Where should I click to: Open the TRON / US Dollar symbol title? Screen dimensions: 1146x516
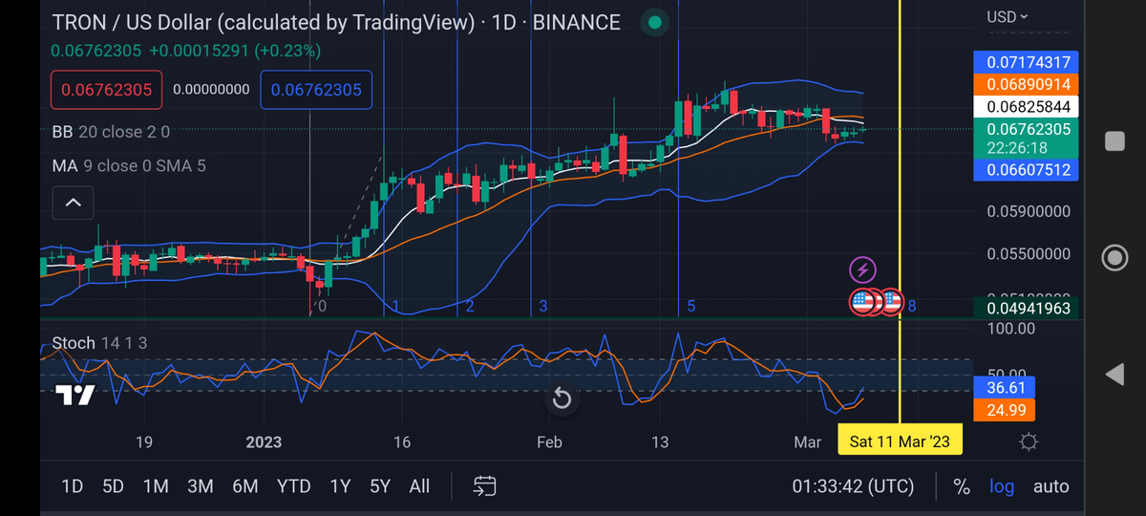pos(263,22)
